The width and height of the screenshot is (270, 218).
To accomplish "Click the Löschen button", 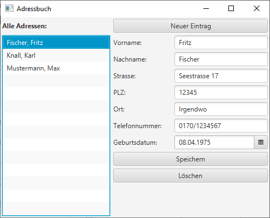I will pos(191,176).
